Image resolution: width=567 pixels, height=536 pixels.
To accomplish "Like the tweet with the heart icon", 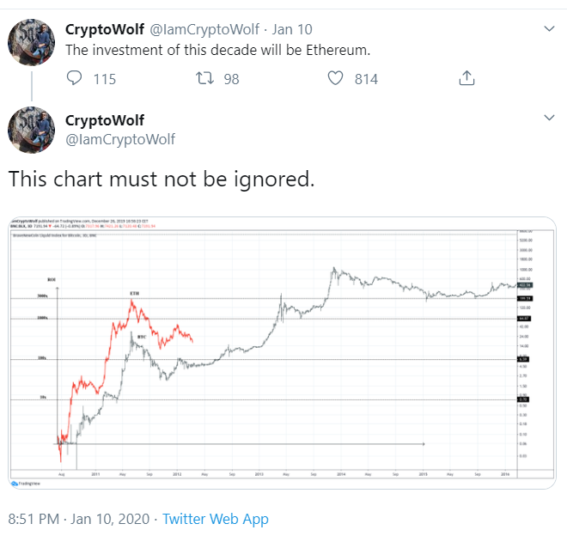I will [x=335, y=78].
